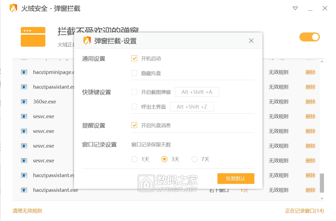Toggle the popup blocking master switch

310,37
